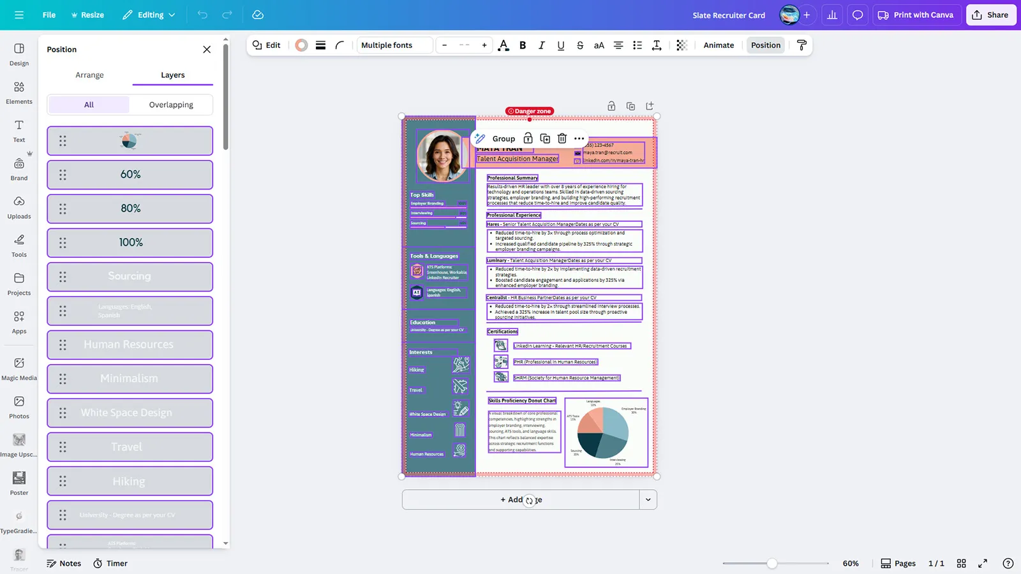Click the Share button
This screenshot has width=1021, height=574.
tap(990, 15)
